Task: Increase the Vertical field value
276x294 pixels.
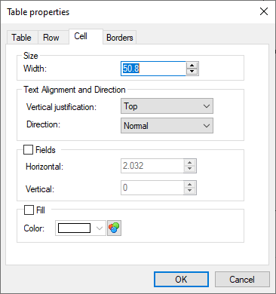Action: click(x=190, y=185)
